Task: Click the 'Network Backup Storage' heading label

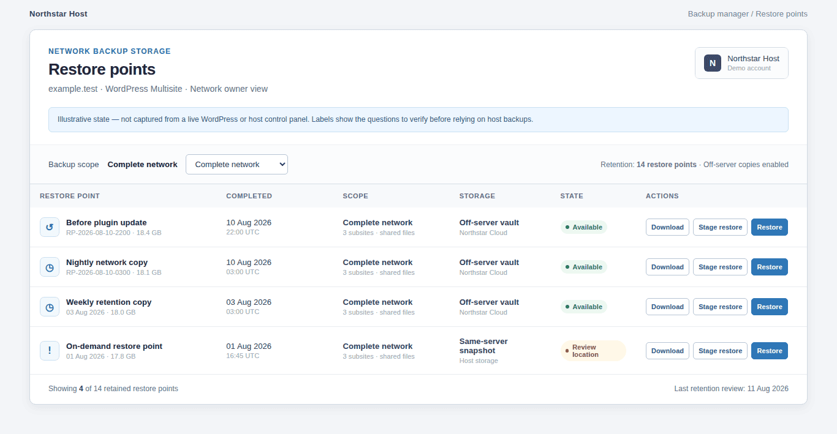Action: (x=110, y=51)
